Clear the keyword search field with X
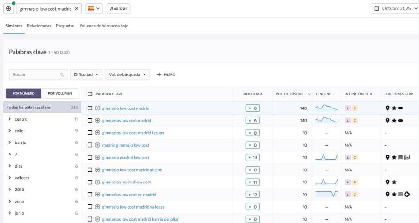This screenshot has height=223, width=419. [76, 8]
